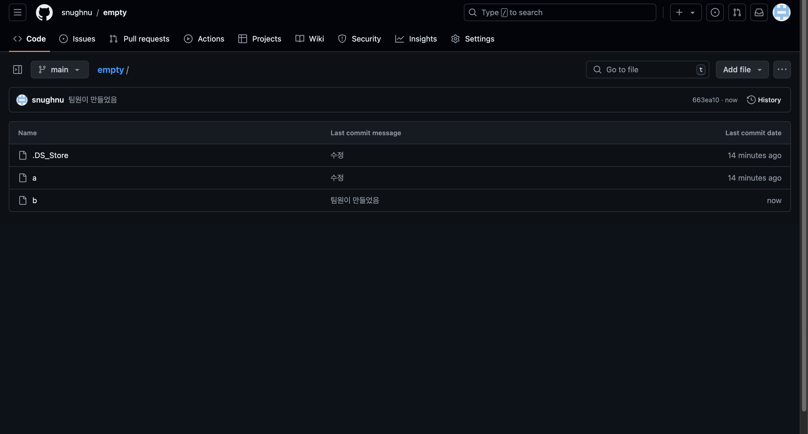Image resolution: width=808 pixels, height=434 pixels.
Task: Toggle the file tree side panel
Action: (x=18, y=70)
